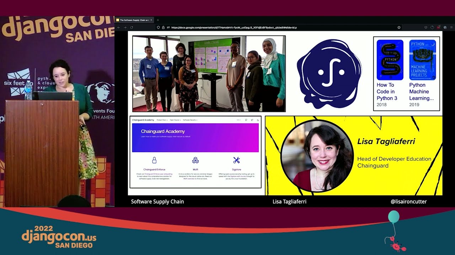Viewport: 455px width, 255px height.
Task: Click the DjangoCon US 2022 San Diego logo
Action: (59, 237)
